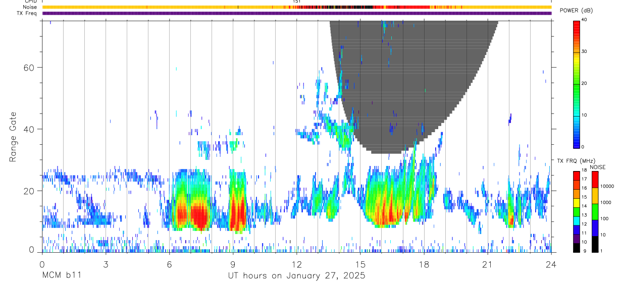Click the 12 tick label on the UT hours axis

[296, 264]
